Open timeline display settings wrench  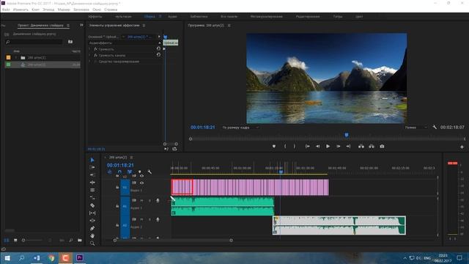[149, 172]
